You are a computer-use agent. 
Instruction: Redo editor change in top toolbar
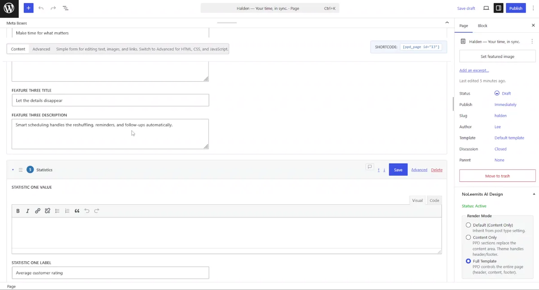click(x=53, y=8)
